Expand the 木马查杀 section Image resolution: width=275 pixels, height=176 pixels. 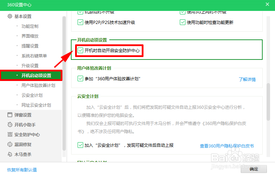tap(23, 154)
